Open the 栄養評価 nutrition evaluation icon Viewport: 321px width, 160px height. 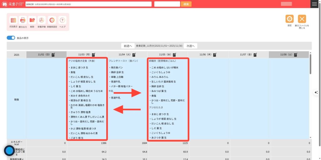click(x=42, y=20)
